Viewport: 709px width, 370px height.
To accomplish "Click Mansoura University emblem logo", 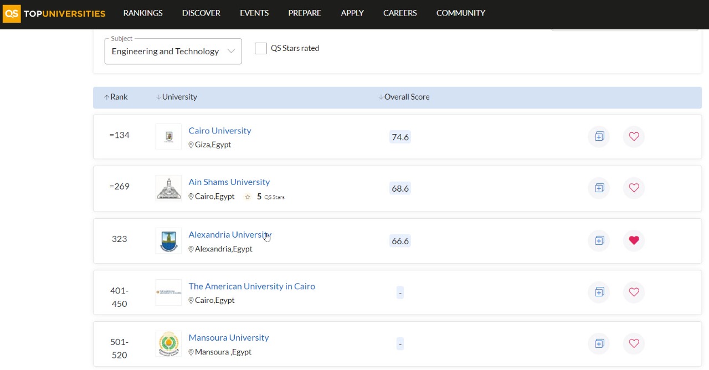I will [168, 344].
